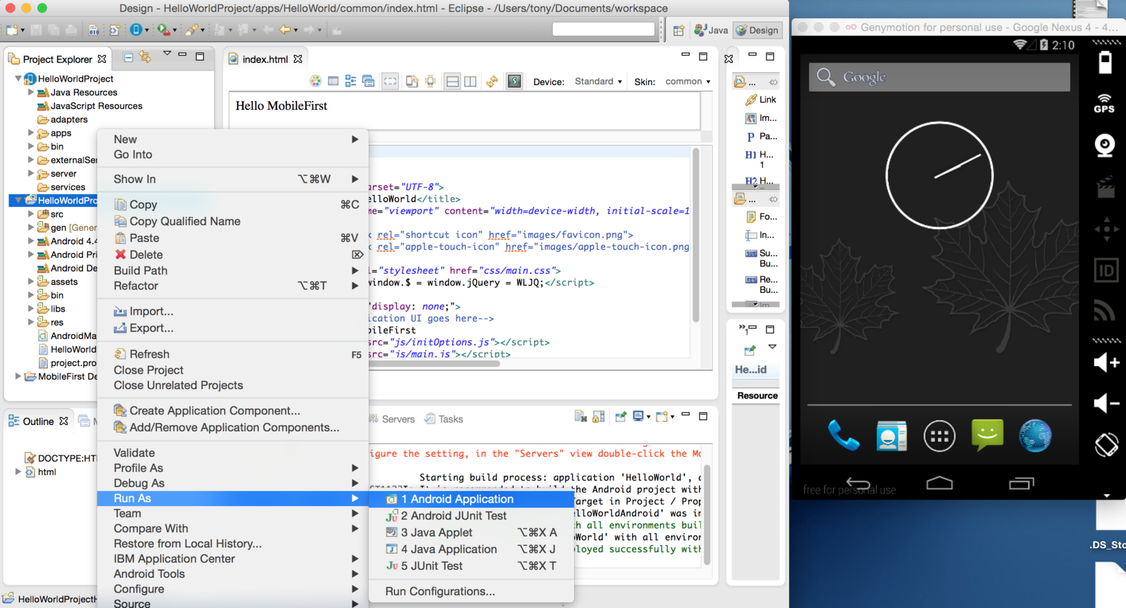
Task: Expand the apps folder node
Action: pos(30,133)
